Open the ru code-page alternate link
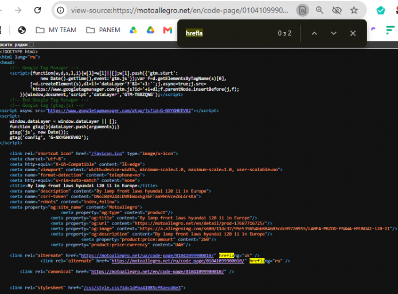398x294 pixels. tap(178, 261)
